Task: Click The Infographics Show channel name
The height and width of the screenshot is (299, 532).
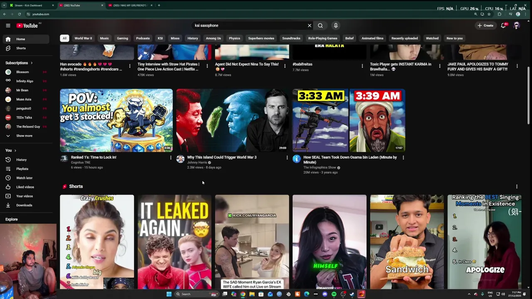Action: (x=320, y=167)
